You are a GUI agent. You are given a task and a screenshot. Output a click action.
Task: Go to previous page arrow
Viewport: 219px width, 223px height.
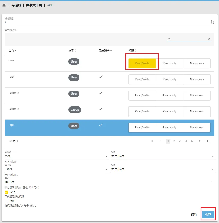pyautogui.click(x=161, y=141)
